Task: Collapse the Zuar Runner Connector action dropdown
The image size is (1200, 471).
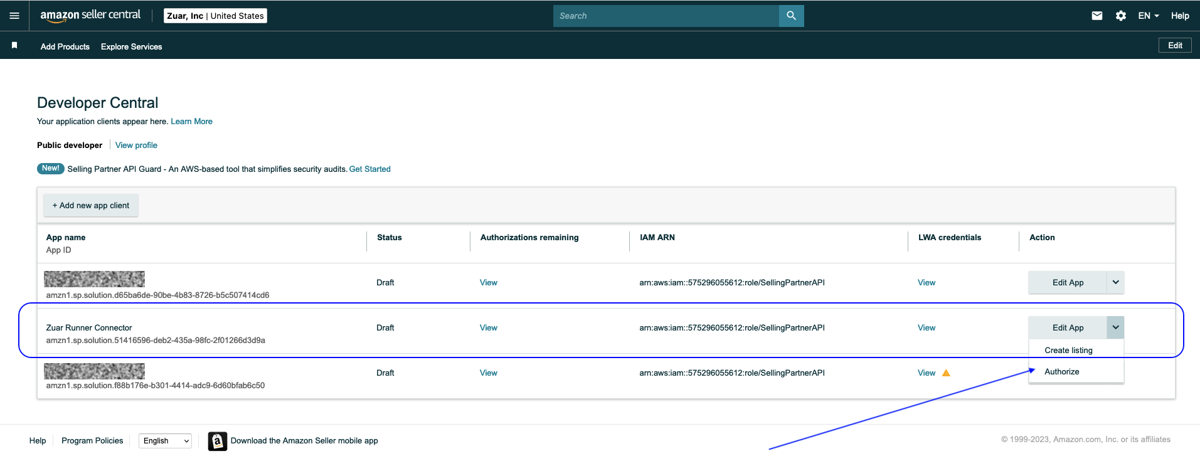Action: click(x=1115, y=327)
